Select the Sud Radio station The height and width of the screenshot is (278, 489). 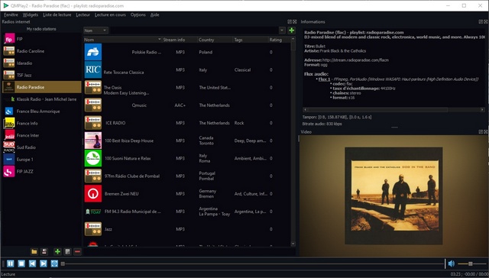(42, 147)
